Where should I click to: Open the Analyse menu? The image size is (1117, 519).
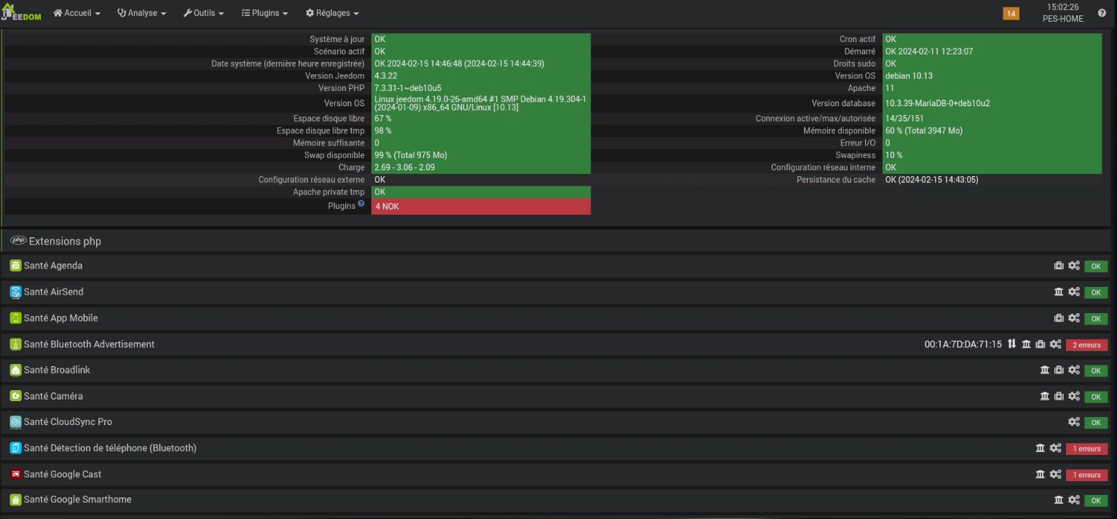pyautogui.click(x=141, y=13)
